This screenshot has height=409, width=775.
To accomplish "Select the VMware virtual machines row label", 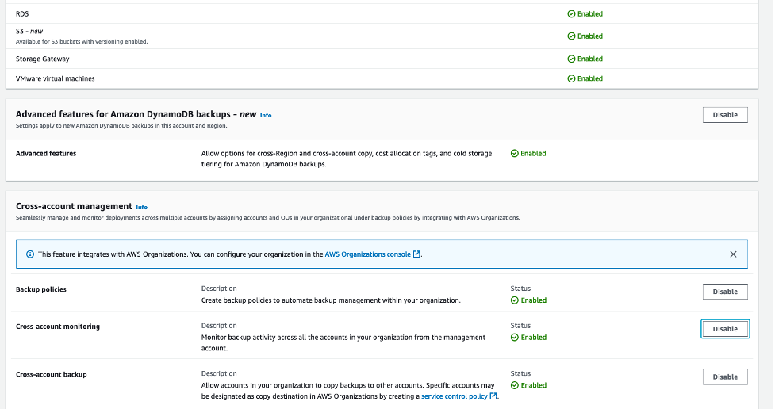I will click(55, 78).
